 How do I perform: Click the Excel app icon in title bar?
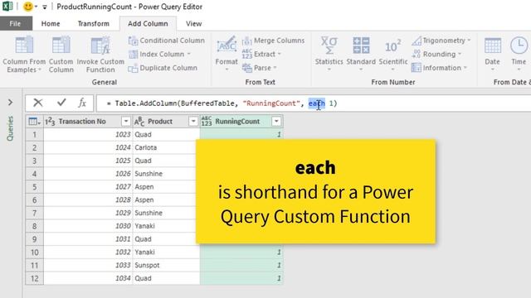7,6
